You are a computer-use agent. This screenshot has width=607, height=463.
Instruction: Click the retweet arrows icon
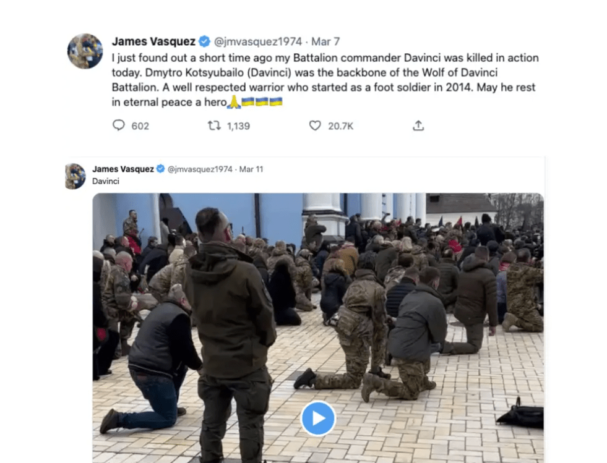coord(214,125)
